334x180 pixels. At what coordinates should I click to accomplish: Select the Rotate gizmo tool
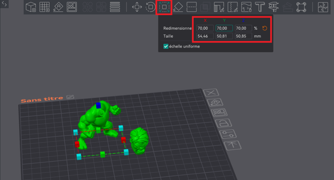(150, 7)
